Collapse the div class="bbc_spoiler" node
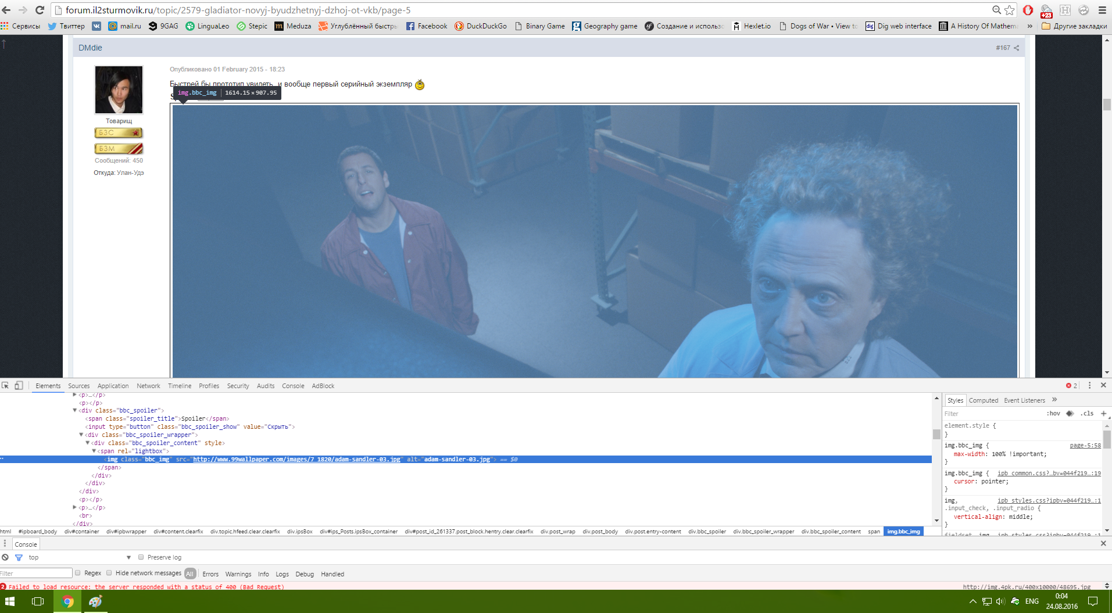1112x613 pixels. tap(75, 410)
